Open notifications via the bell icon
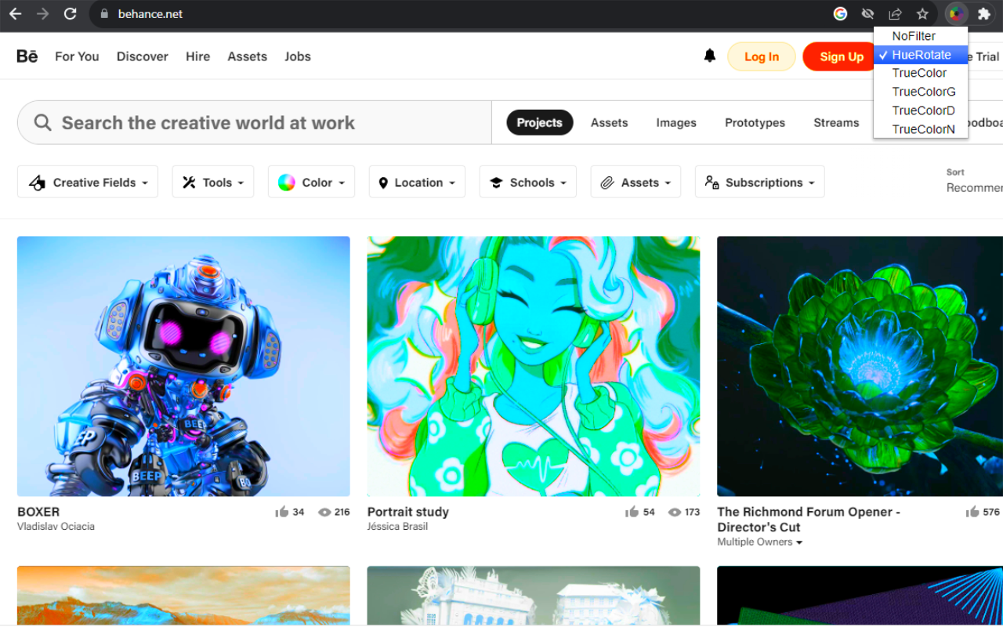Viewport: 1003px width, 627px height. pyautogui.click(x=709, y=56)
